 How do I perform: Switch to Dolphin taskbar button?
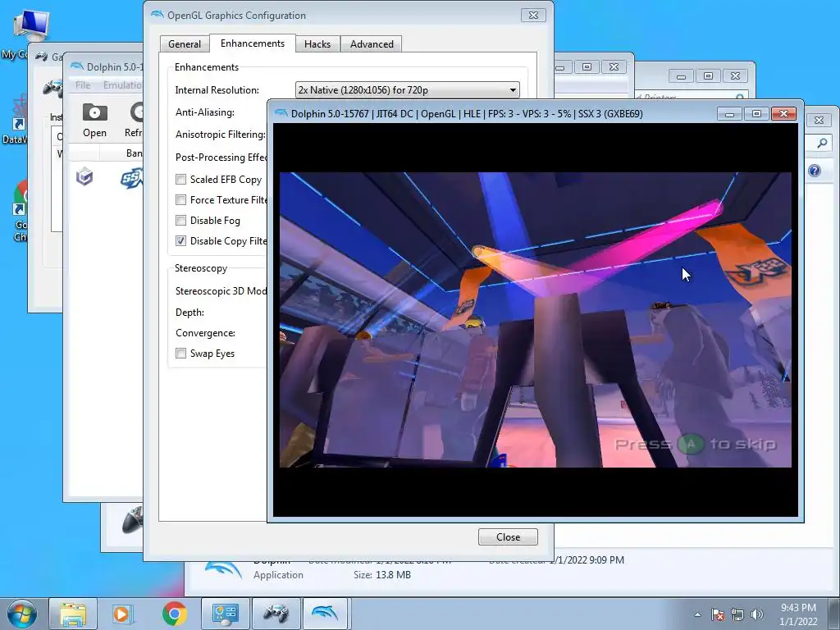coord(326,614)
